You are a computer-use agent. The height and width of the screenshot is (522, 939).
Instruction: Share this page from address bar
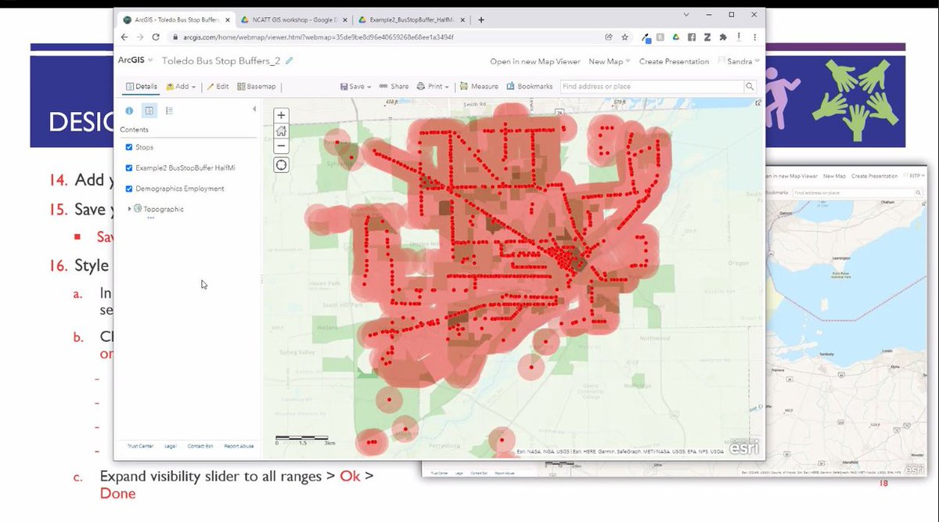click(x=609, y=37)
